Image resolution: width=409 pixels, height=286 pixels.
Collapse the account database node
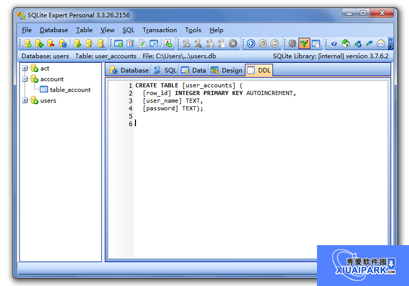[x=25, y=79]
